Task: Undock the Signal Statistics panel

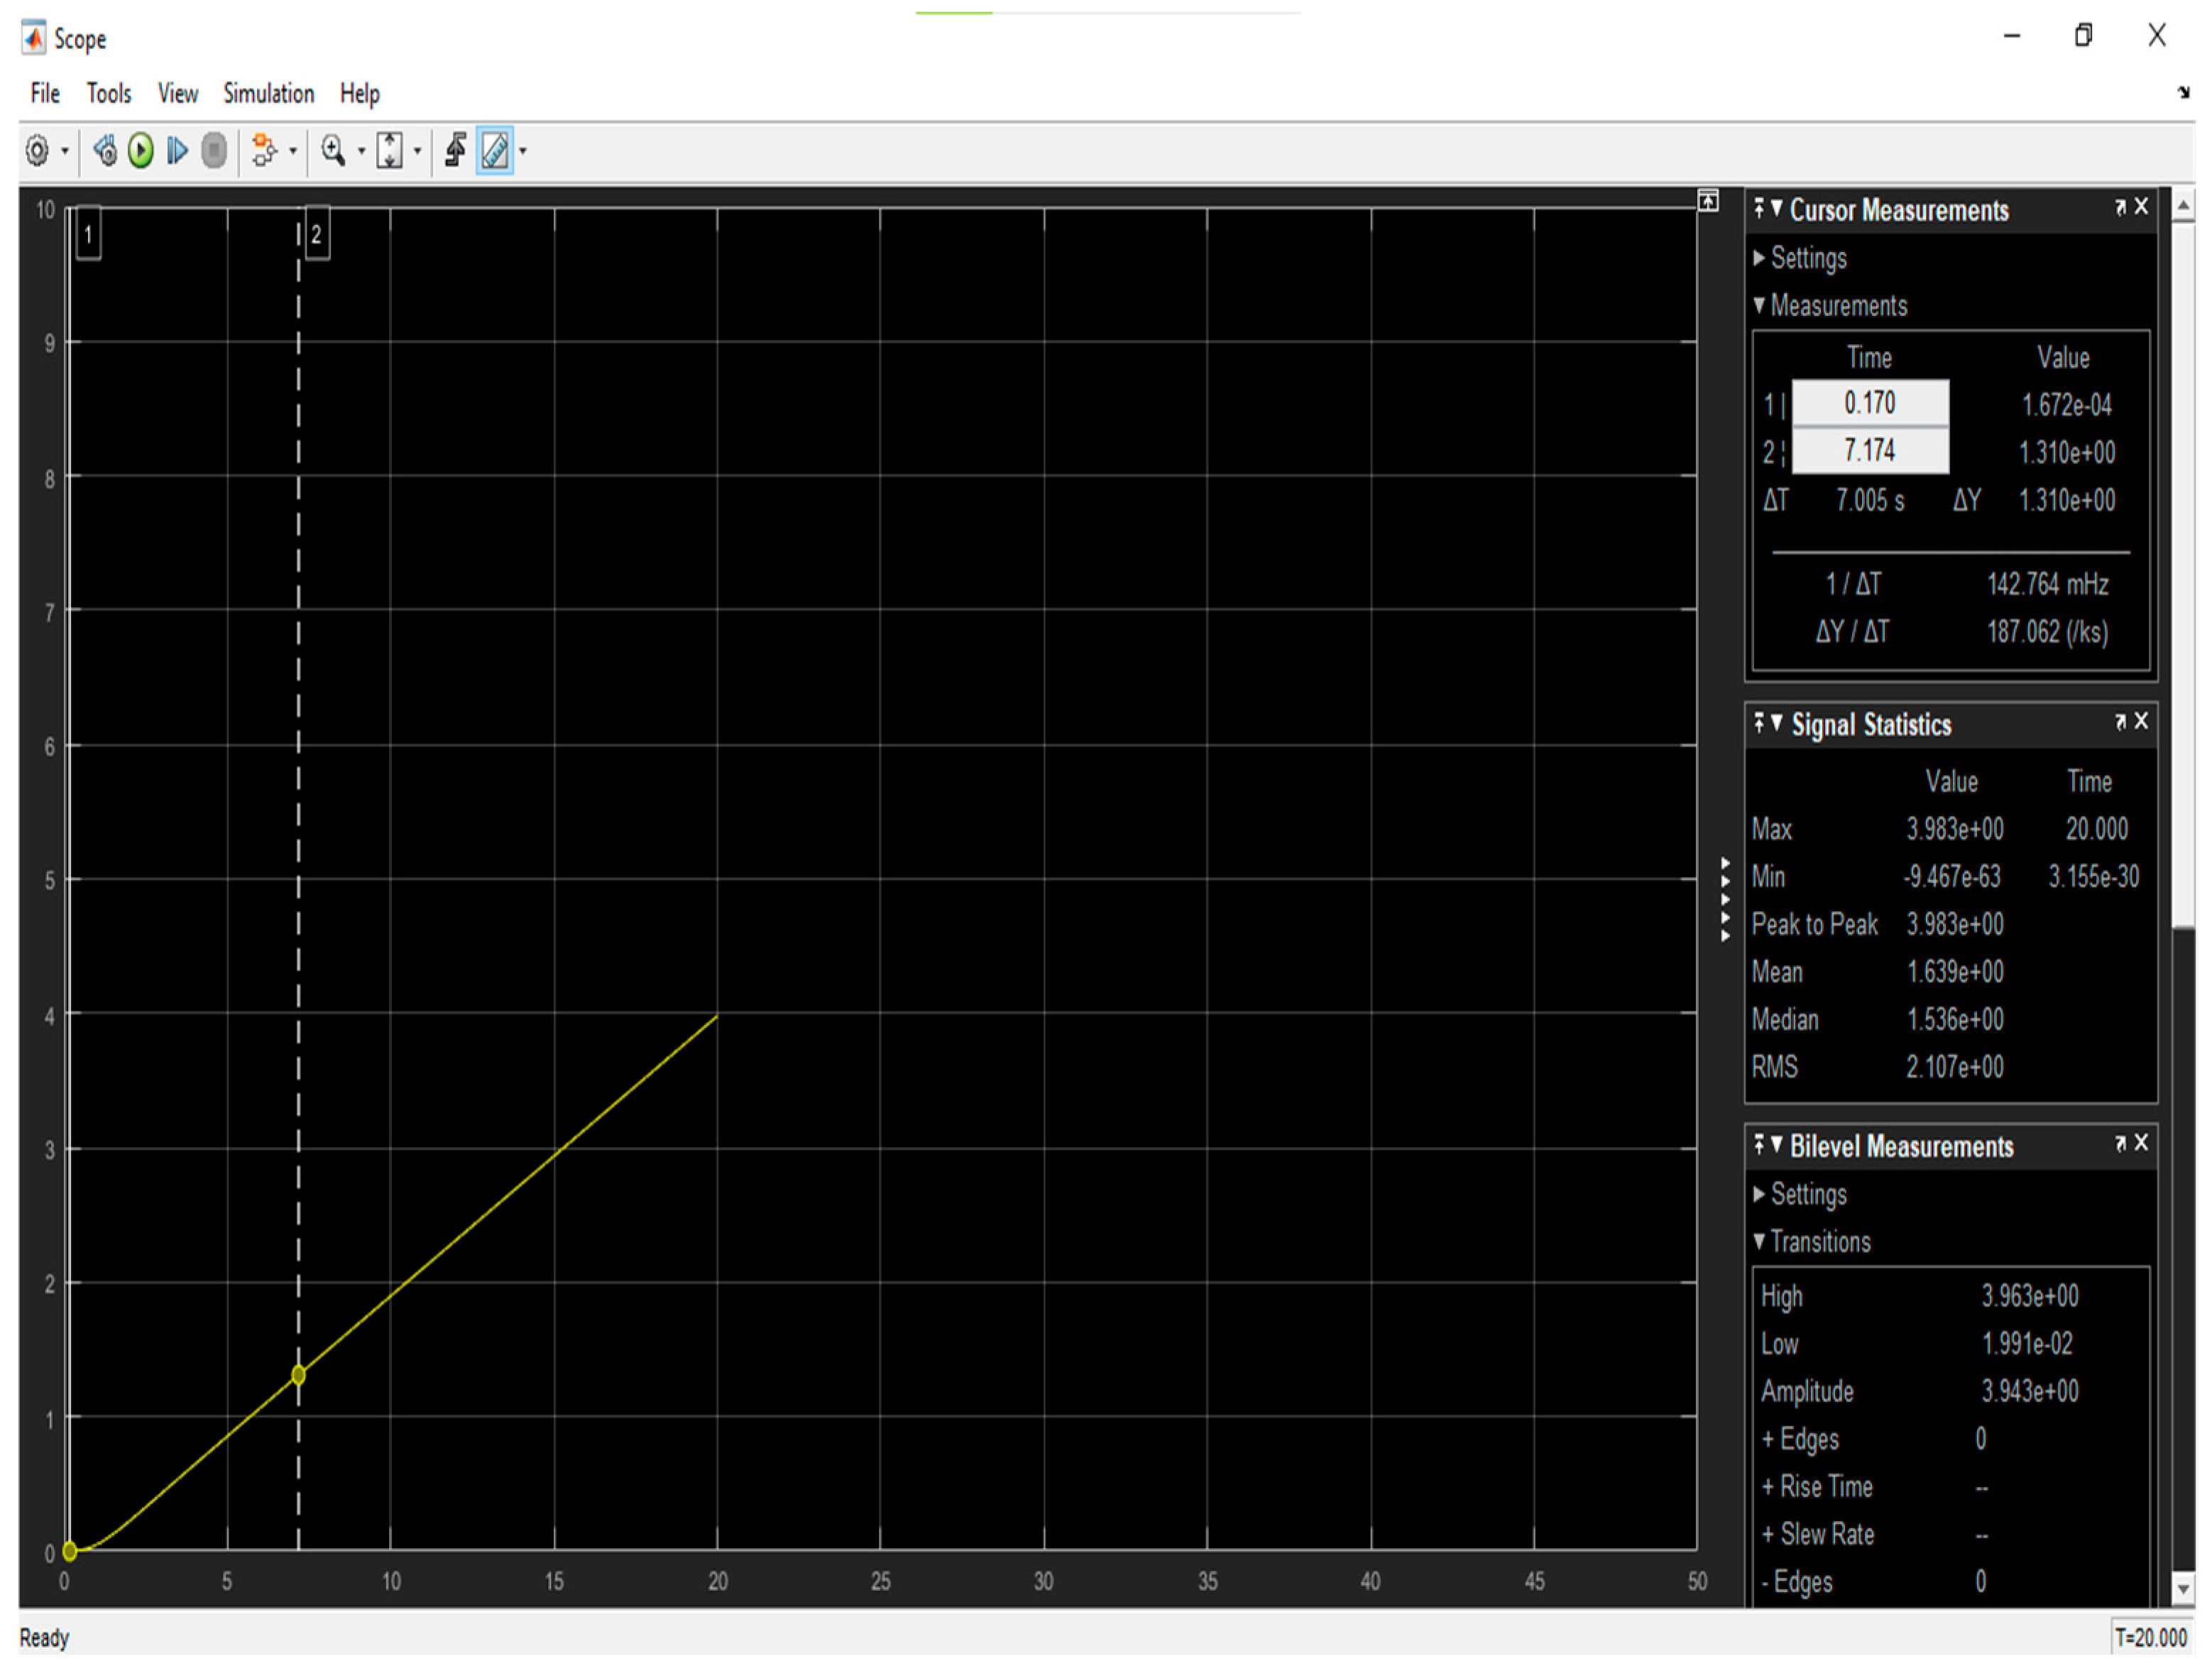Action: tap(2120, 721)
